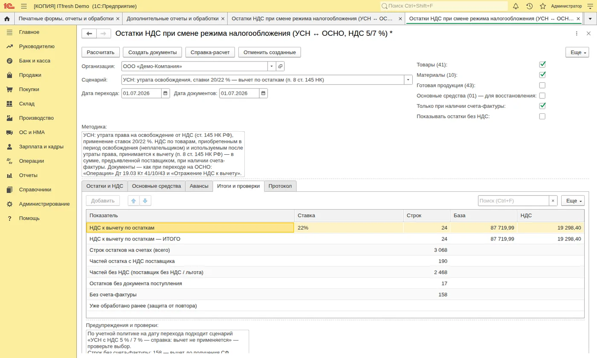Open notifications bell
Screen dimensions: 597x358
(x=516, y=6)
